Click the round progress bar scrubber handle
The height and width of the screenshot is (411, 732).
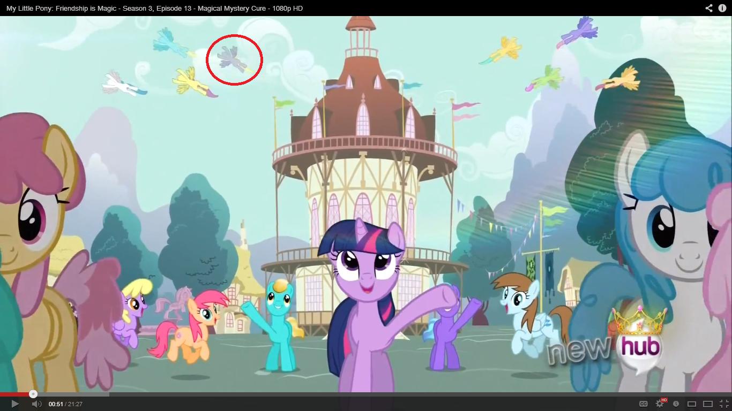coord(33,394)
